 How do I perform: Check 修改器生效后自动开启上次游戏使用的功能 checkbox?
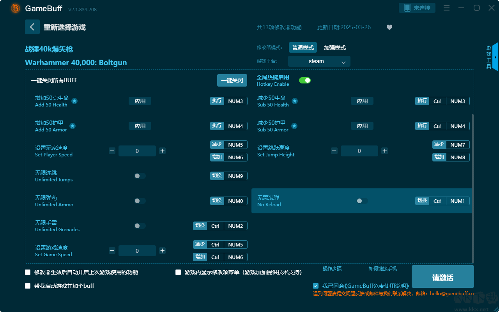tap(28, 272)
